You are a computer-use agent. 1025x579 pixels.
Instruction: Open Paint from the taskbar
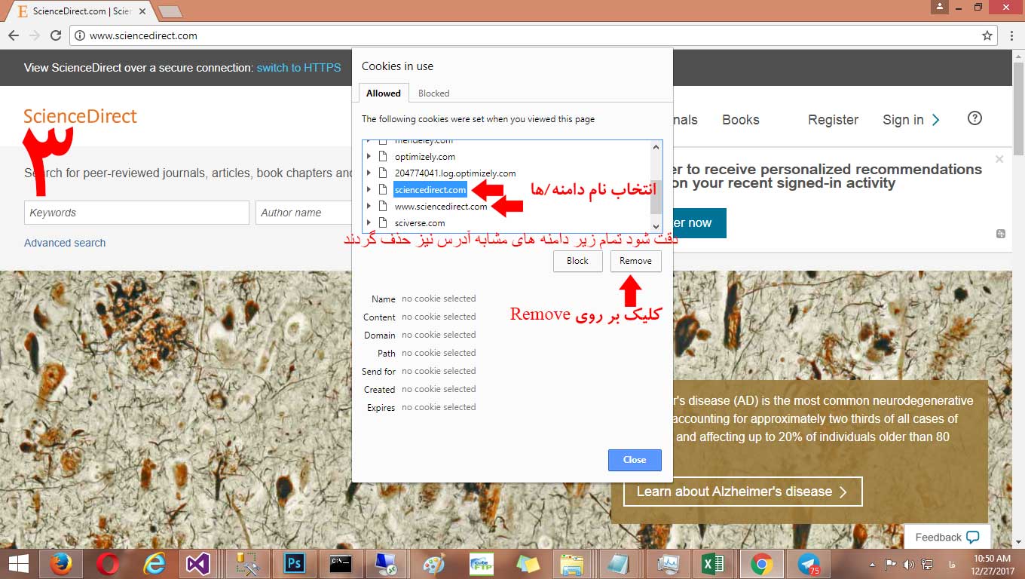coord(433,564)
